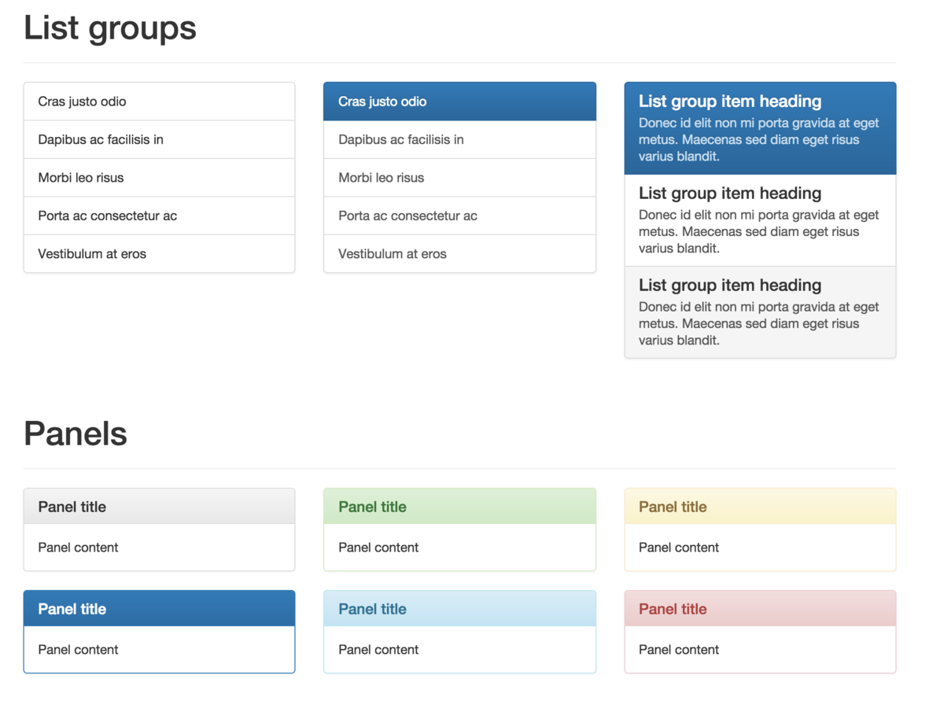
Task: Click Panel content in the yellow panel
Action: [679, 548]
